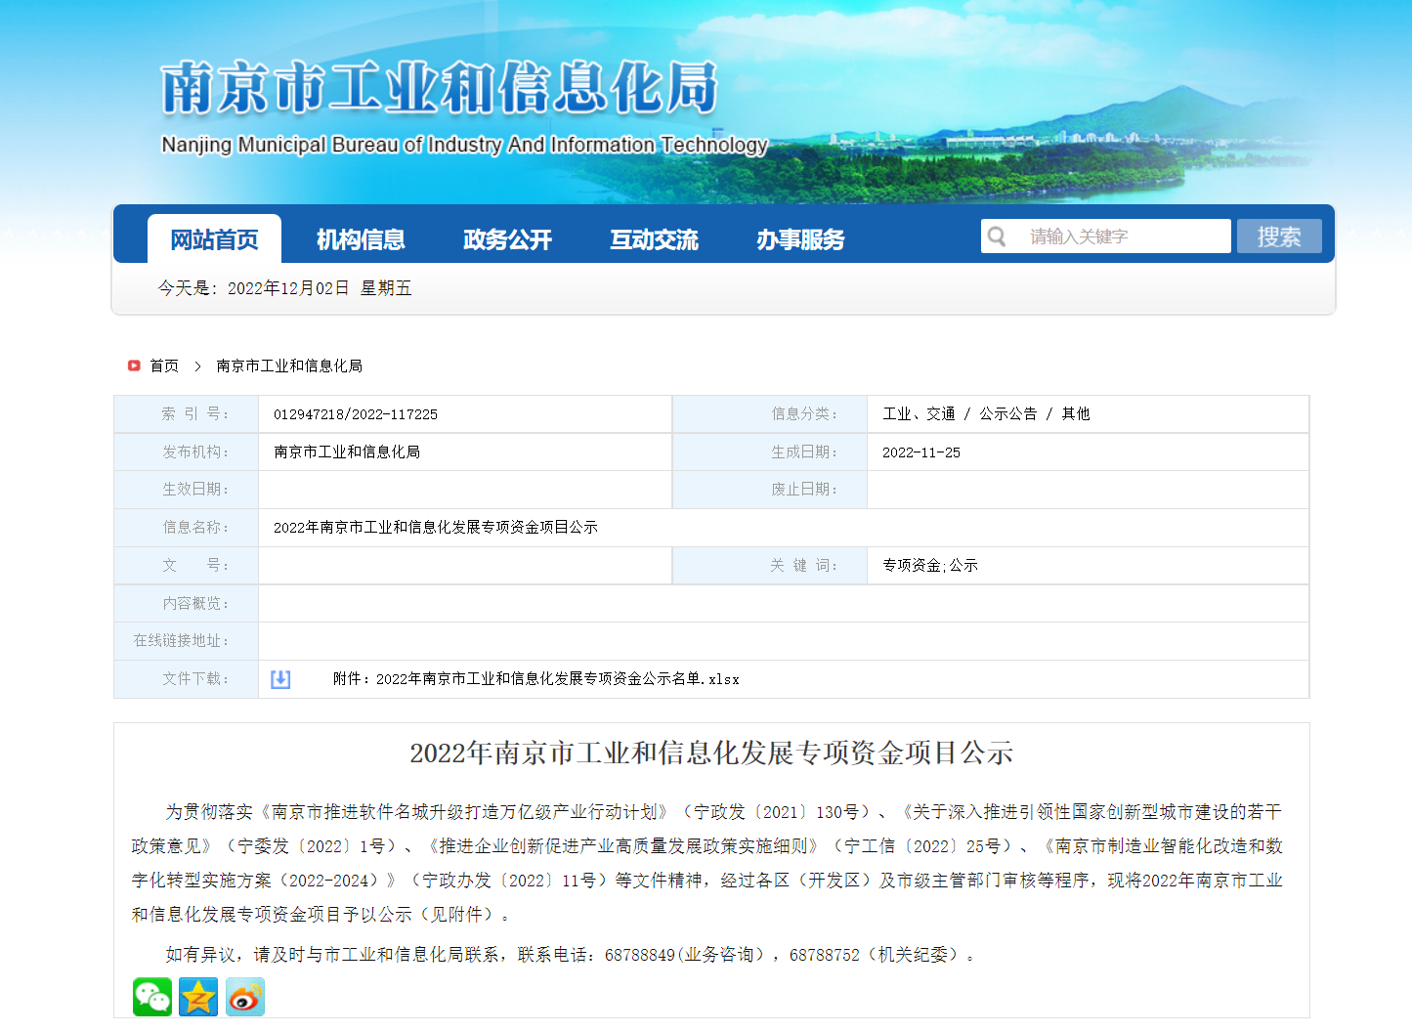Image resolution: width=1412 pixels, height=1033 pixels.
Task: Click 信息名称 value 2022年南京市工业和信息化发展专项资金项目公示
Action: pos(436,527)
